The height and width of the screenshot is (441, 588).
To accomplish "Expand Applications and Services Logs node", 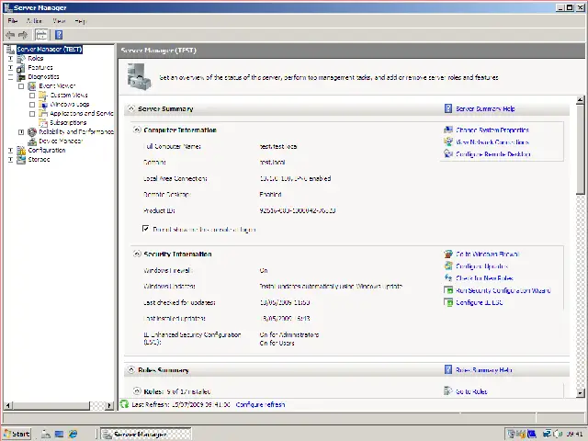I will pos(32,114).
